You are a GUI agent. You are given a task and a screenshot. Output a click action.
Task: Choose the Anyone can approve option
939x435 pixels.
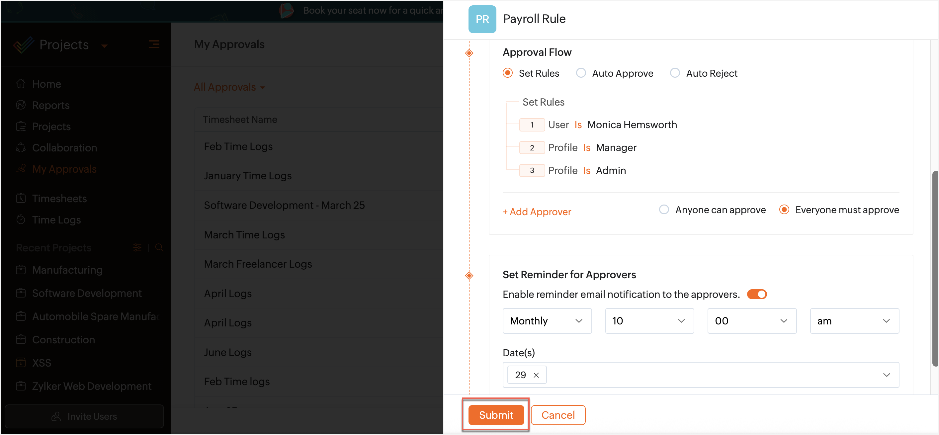tap(664, 210)
